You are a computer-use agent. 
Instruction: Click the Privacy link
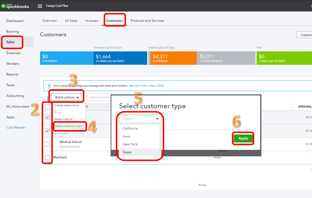pos(202,185)
